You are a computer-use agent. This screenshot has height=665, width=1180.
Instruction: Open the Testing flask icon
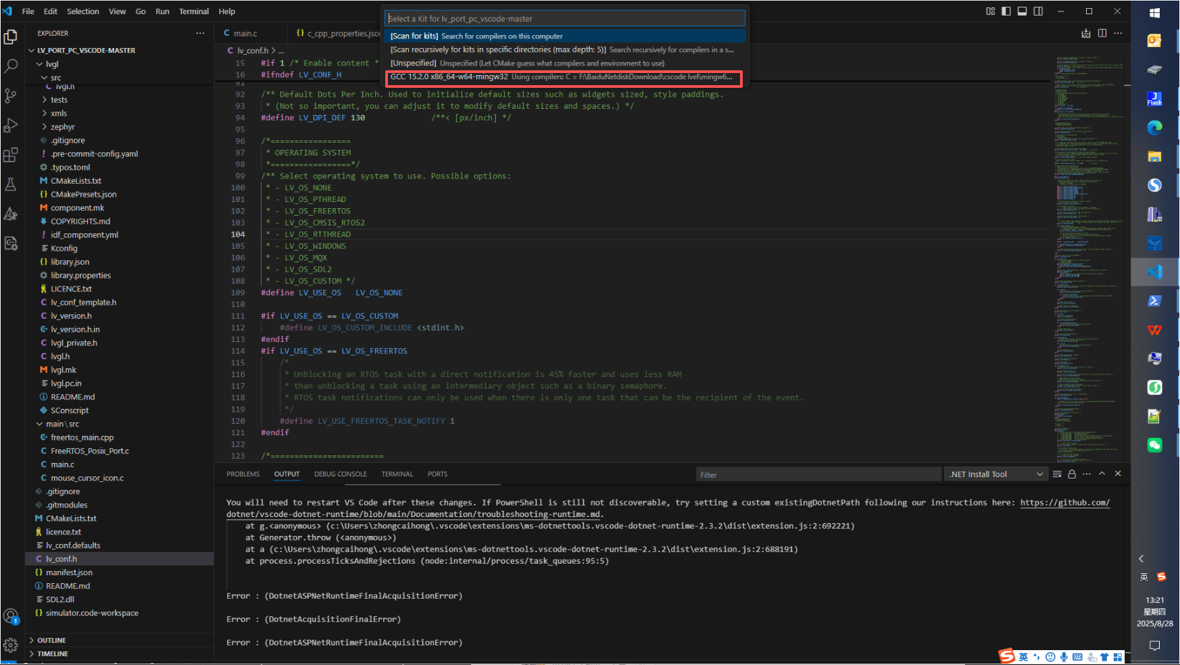pos(11,184)
